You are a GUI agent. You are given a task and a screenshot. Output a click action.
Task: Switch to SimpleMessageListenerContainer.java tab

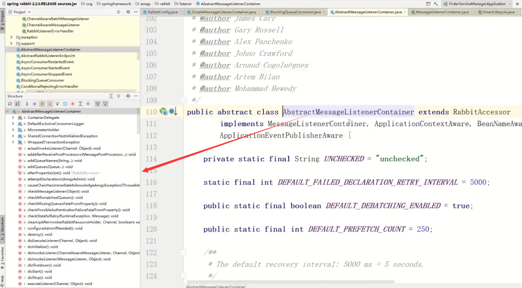pyautogui.click(x=223, y=12)
